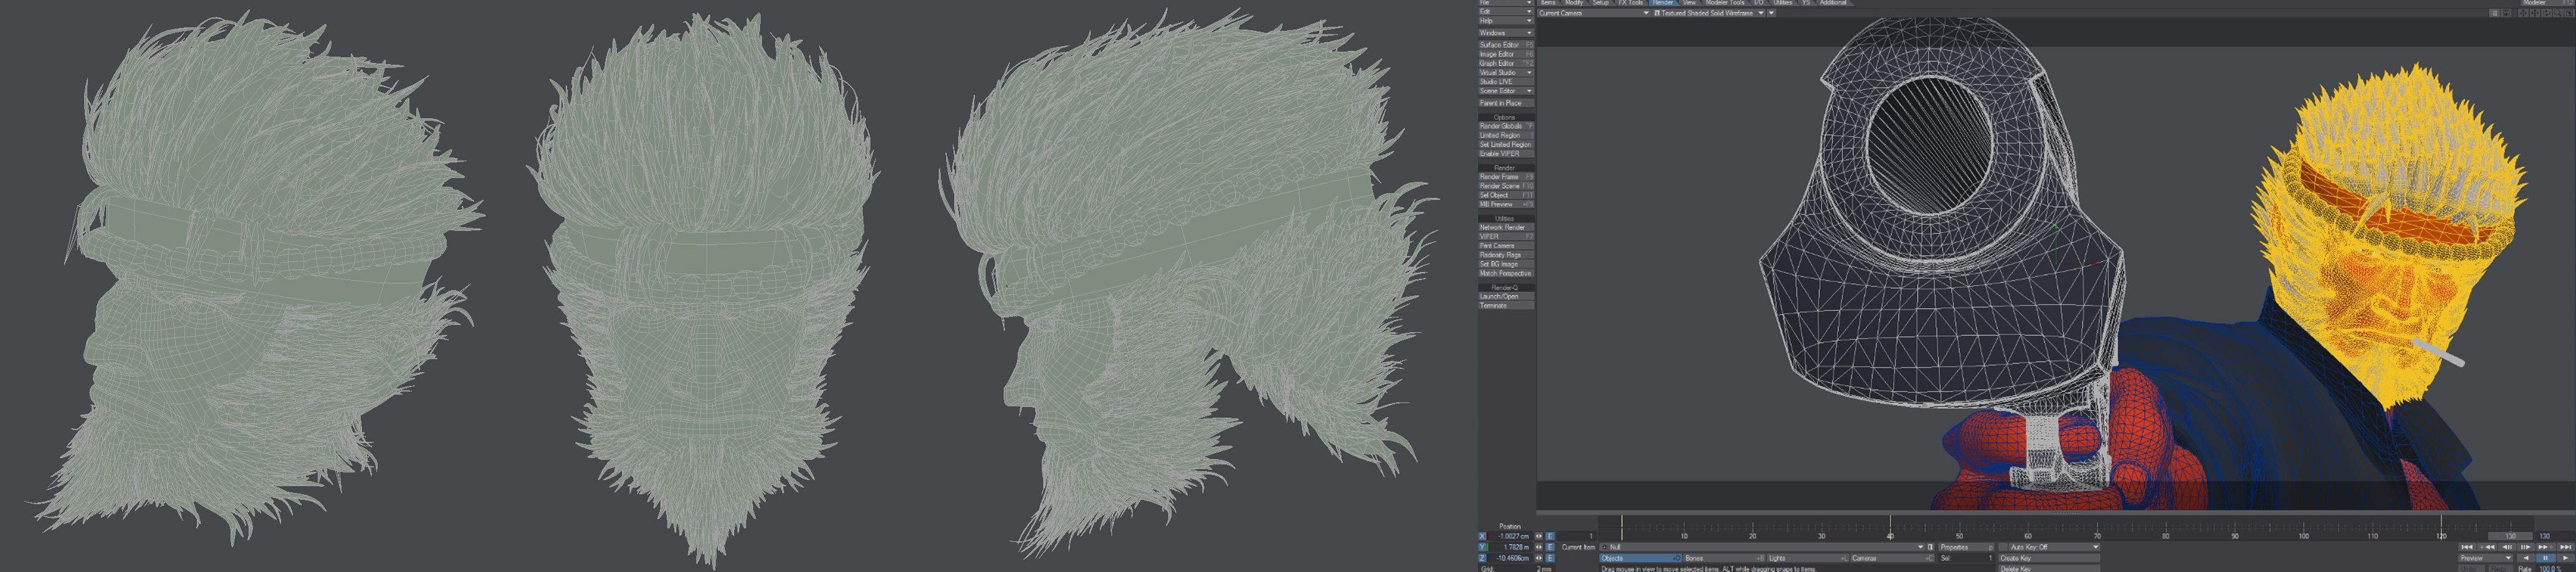This screenshot has height=572, width=2576.
Task: Click the Studio LIVE button
Action: click(1506, 82)
